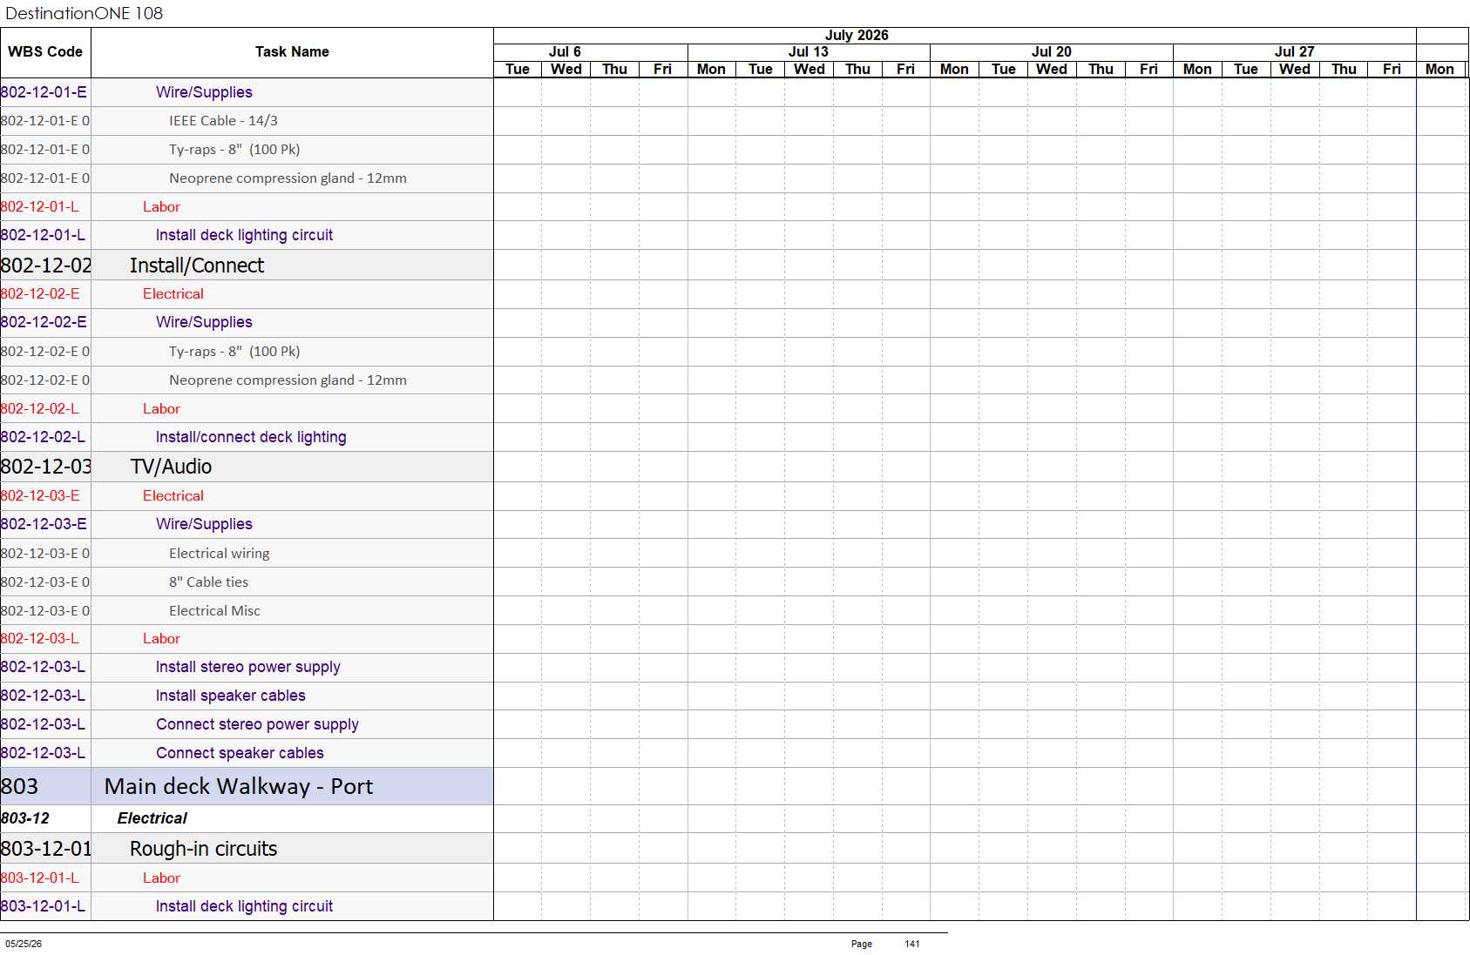Click the 05/25/26 footer date
The image size is (1470, 955).
point(24,944)
